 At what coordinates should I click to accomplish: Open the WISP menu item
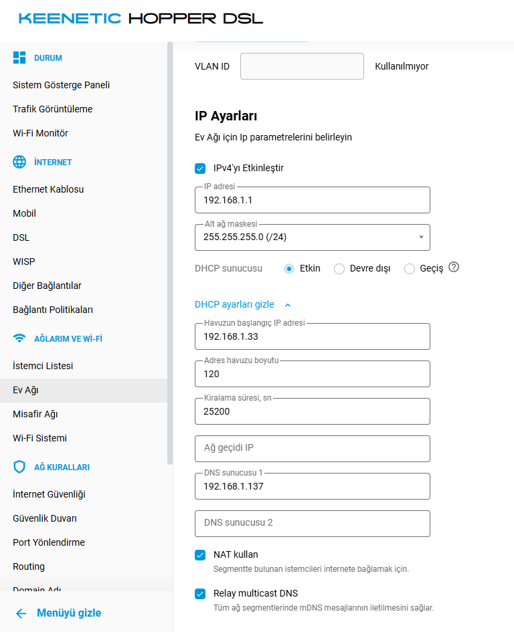tap(24, 261)
